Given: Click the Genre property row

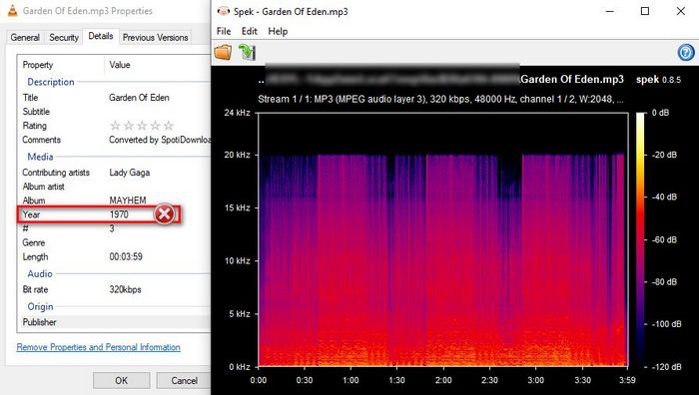Looking at the screenshot, I should point(114,242).
